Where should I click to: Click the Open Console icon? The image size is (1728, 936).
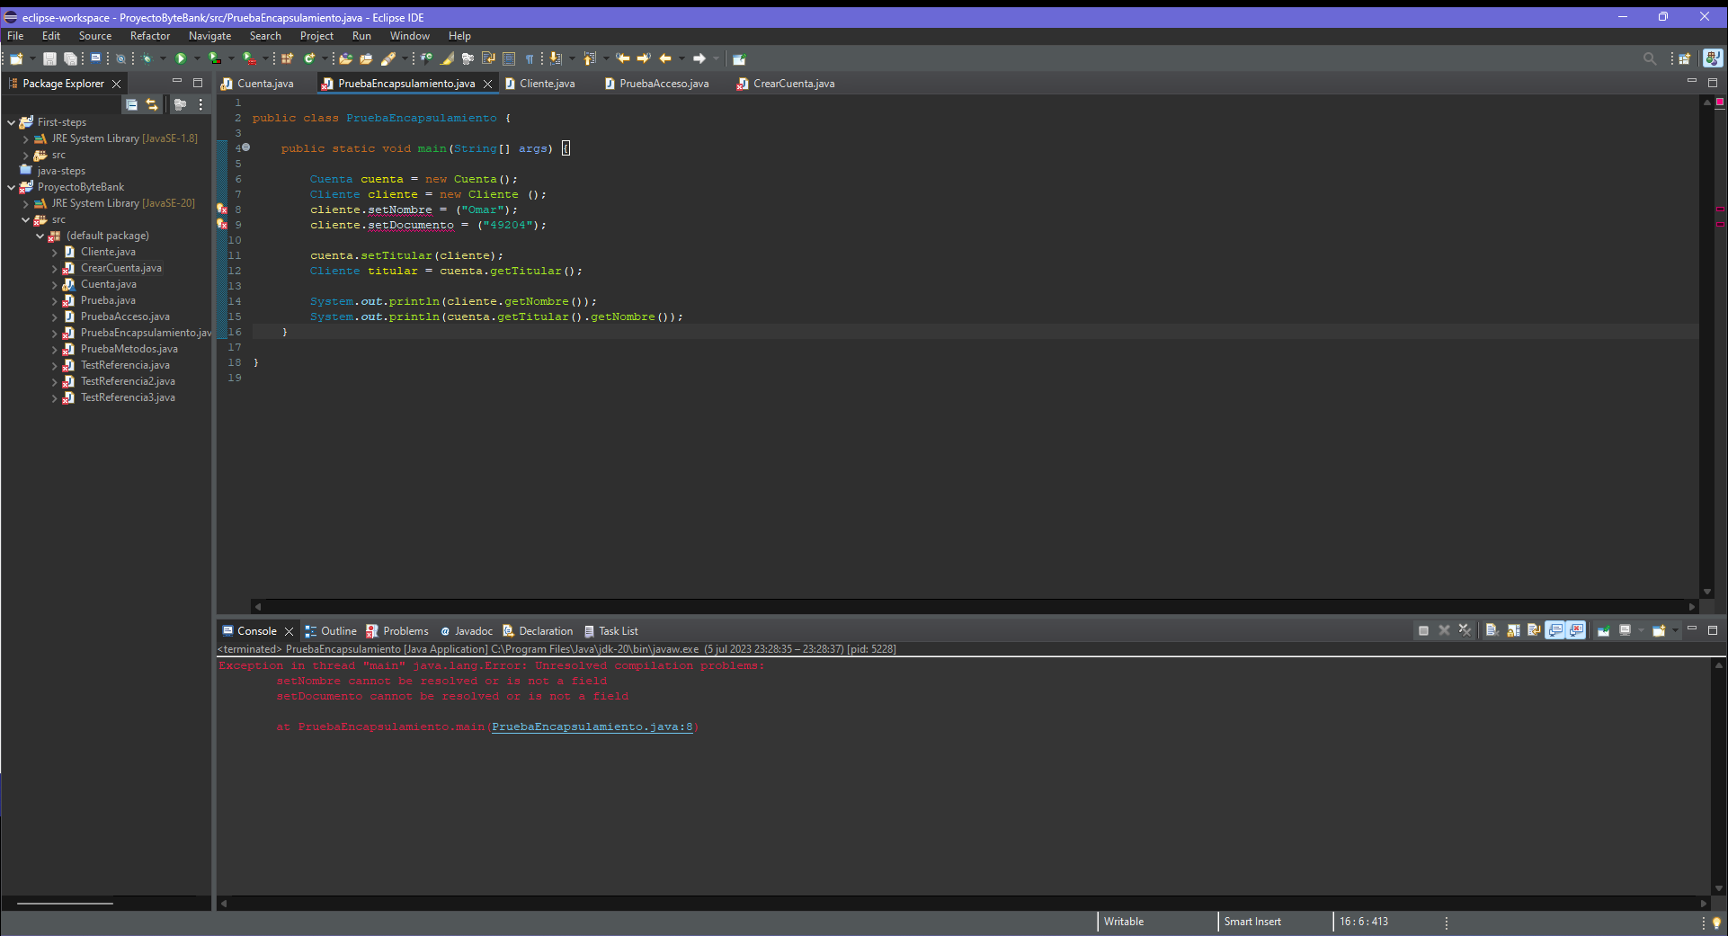1659,630
